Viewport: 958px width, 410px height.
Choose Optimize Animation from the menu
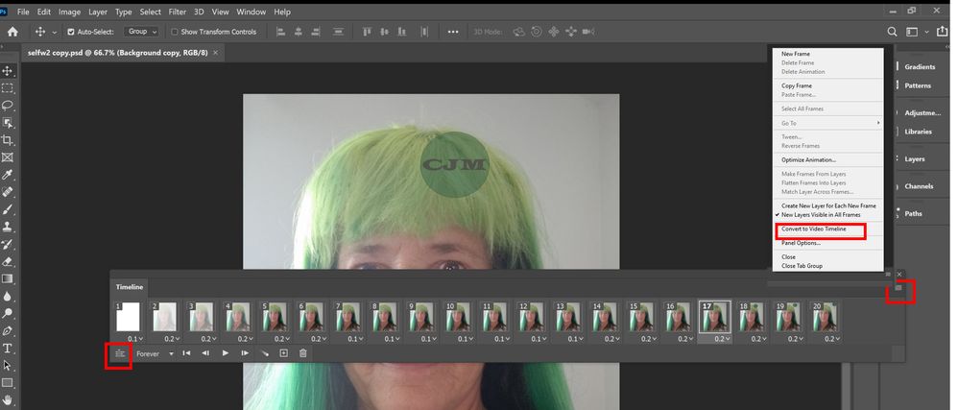808,160
